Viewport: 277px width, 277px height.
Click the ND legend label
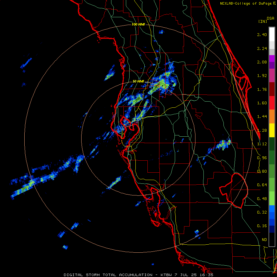point(264,240)
